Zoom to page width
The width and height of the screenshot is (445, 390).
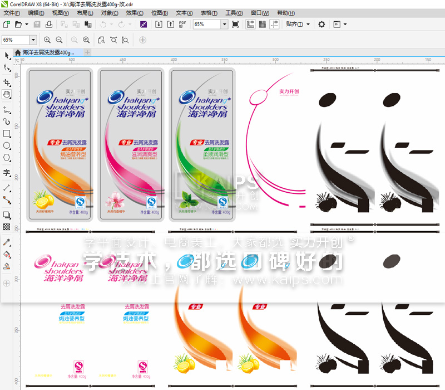tap(113, 40)
